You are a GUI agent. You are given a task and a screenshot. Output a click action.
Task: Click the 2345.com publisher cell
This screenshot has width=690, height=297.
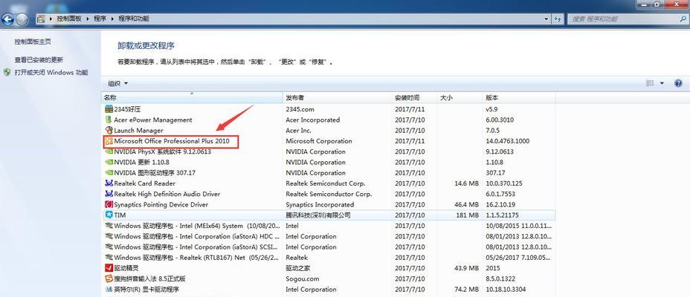tap(300, 109)
